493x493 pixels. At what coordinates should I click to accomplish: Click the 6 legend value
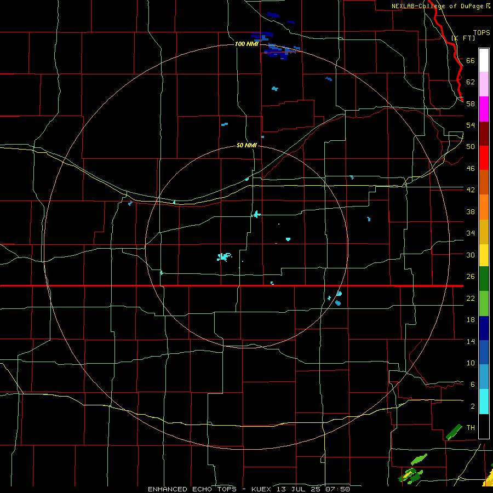(x=472, y=384)
